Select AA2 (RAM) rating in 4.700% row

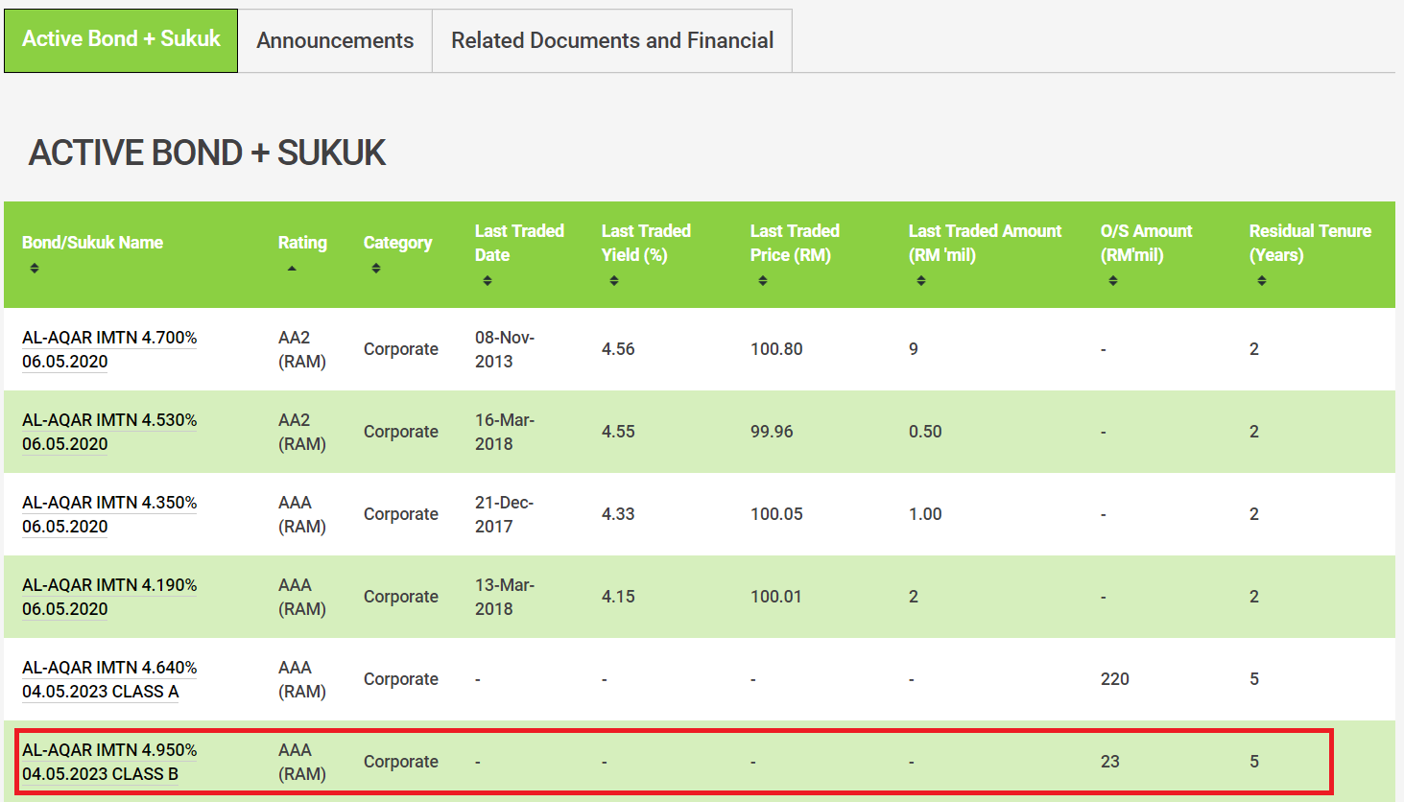pyautogui.click(x=302, y=349)
